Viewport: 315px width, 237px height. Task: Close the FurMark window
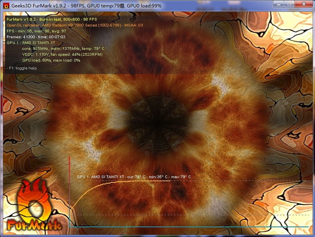(x=304, y=4)
